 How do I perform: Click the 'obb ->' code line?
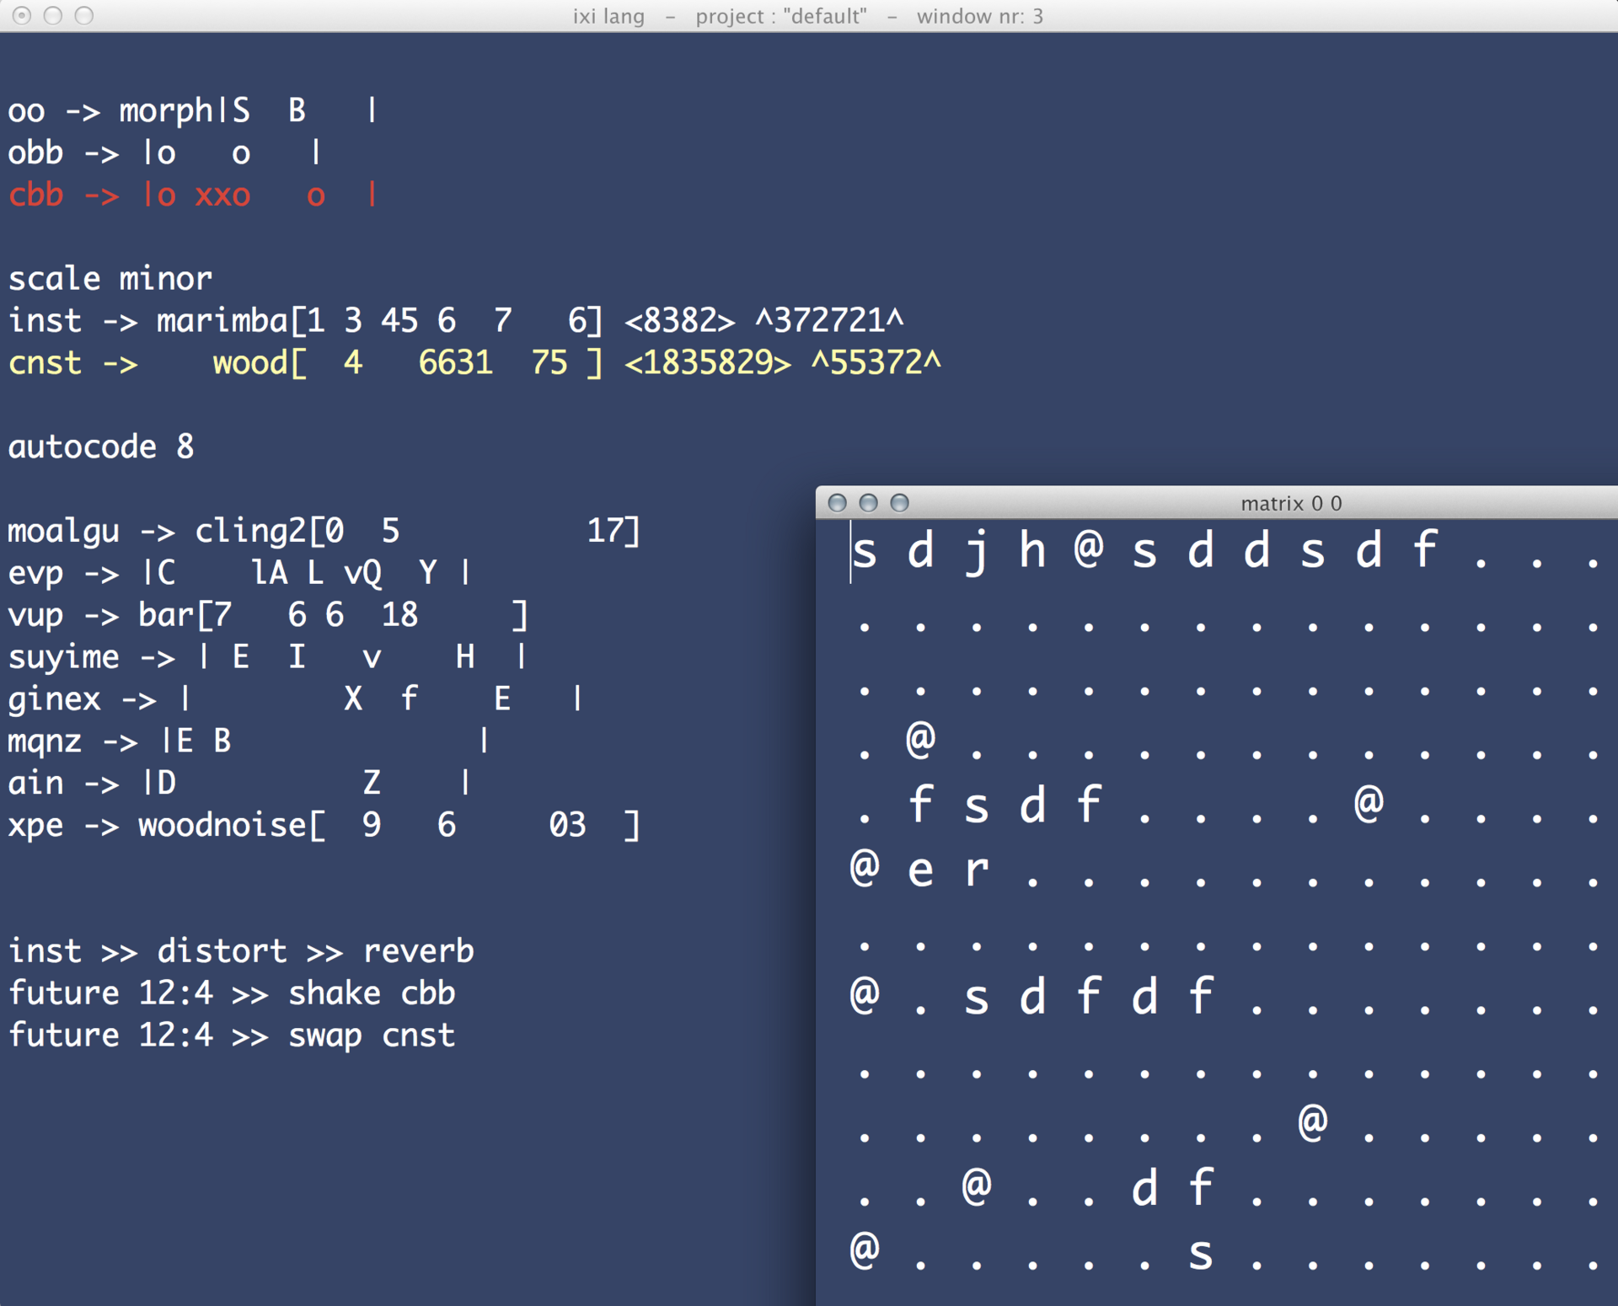165,153
